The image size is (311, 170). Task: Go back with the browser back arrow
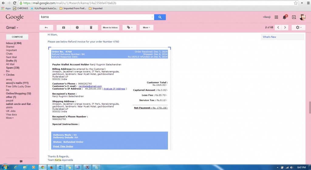pos(3,3)
